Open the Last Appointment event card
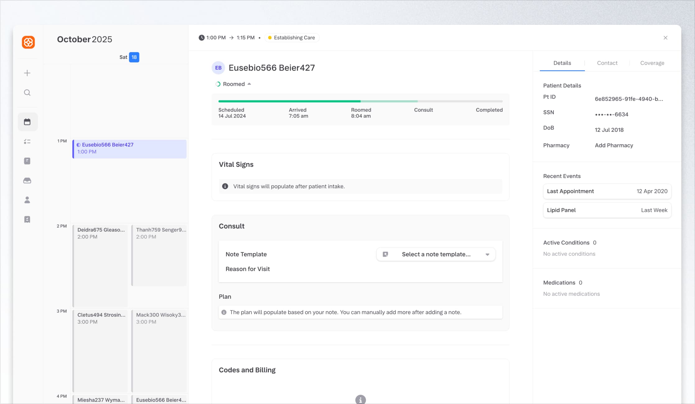This screenshot has width=695, height=404. 607,191
